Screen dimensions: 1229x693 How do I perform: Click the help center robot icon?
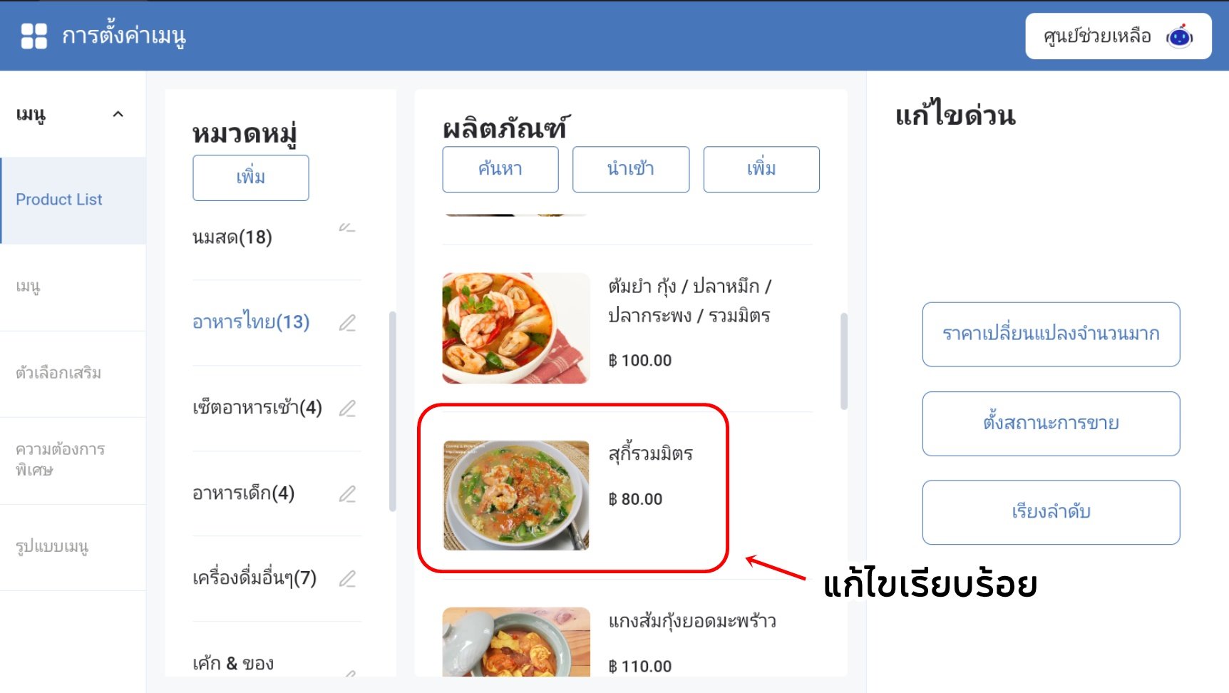(1180, 36)
